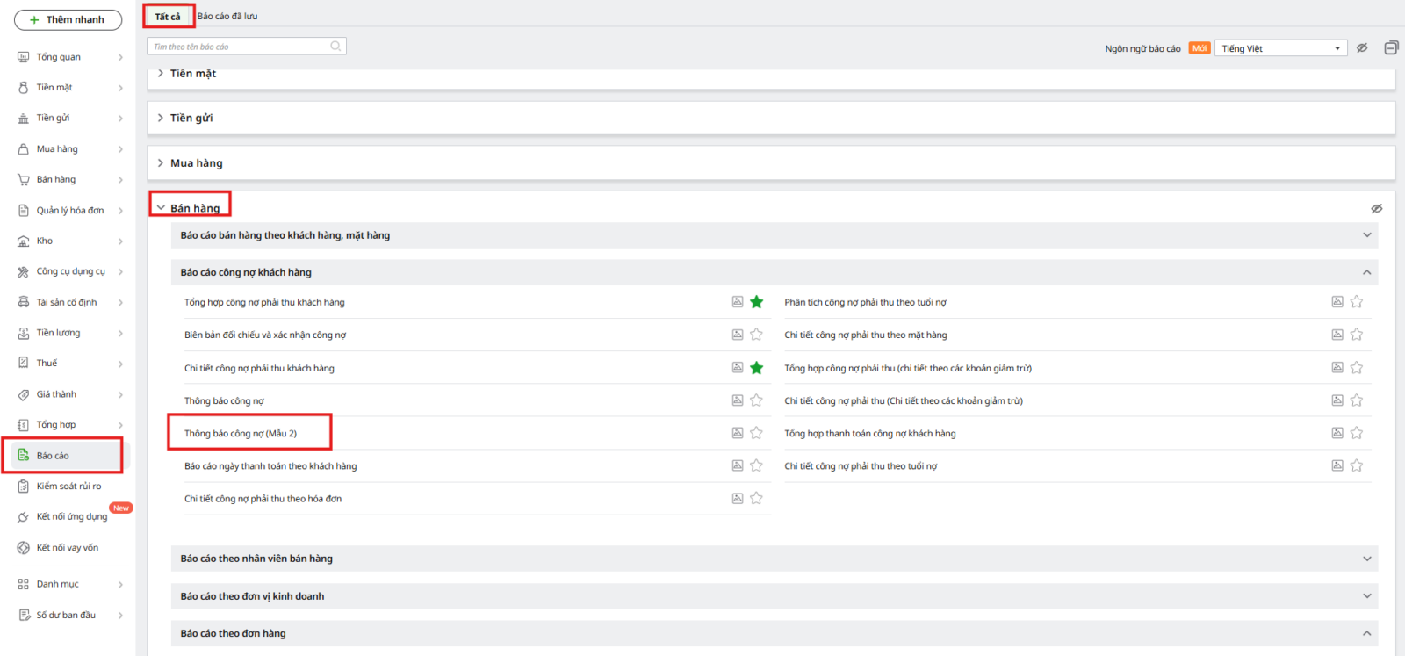Click preview icon for Phân tích công nợ phải thu theo tuổi nợ
The image size is (1405, 656).
[1337, 302]
